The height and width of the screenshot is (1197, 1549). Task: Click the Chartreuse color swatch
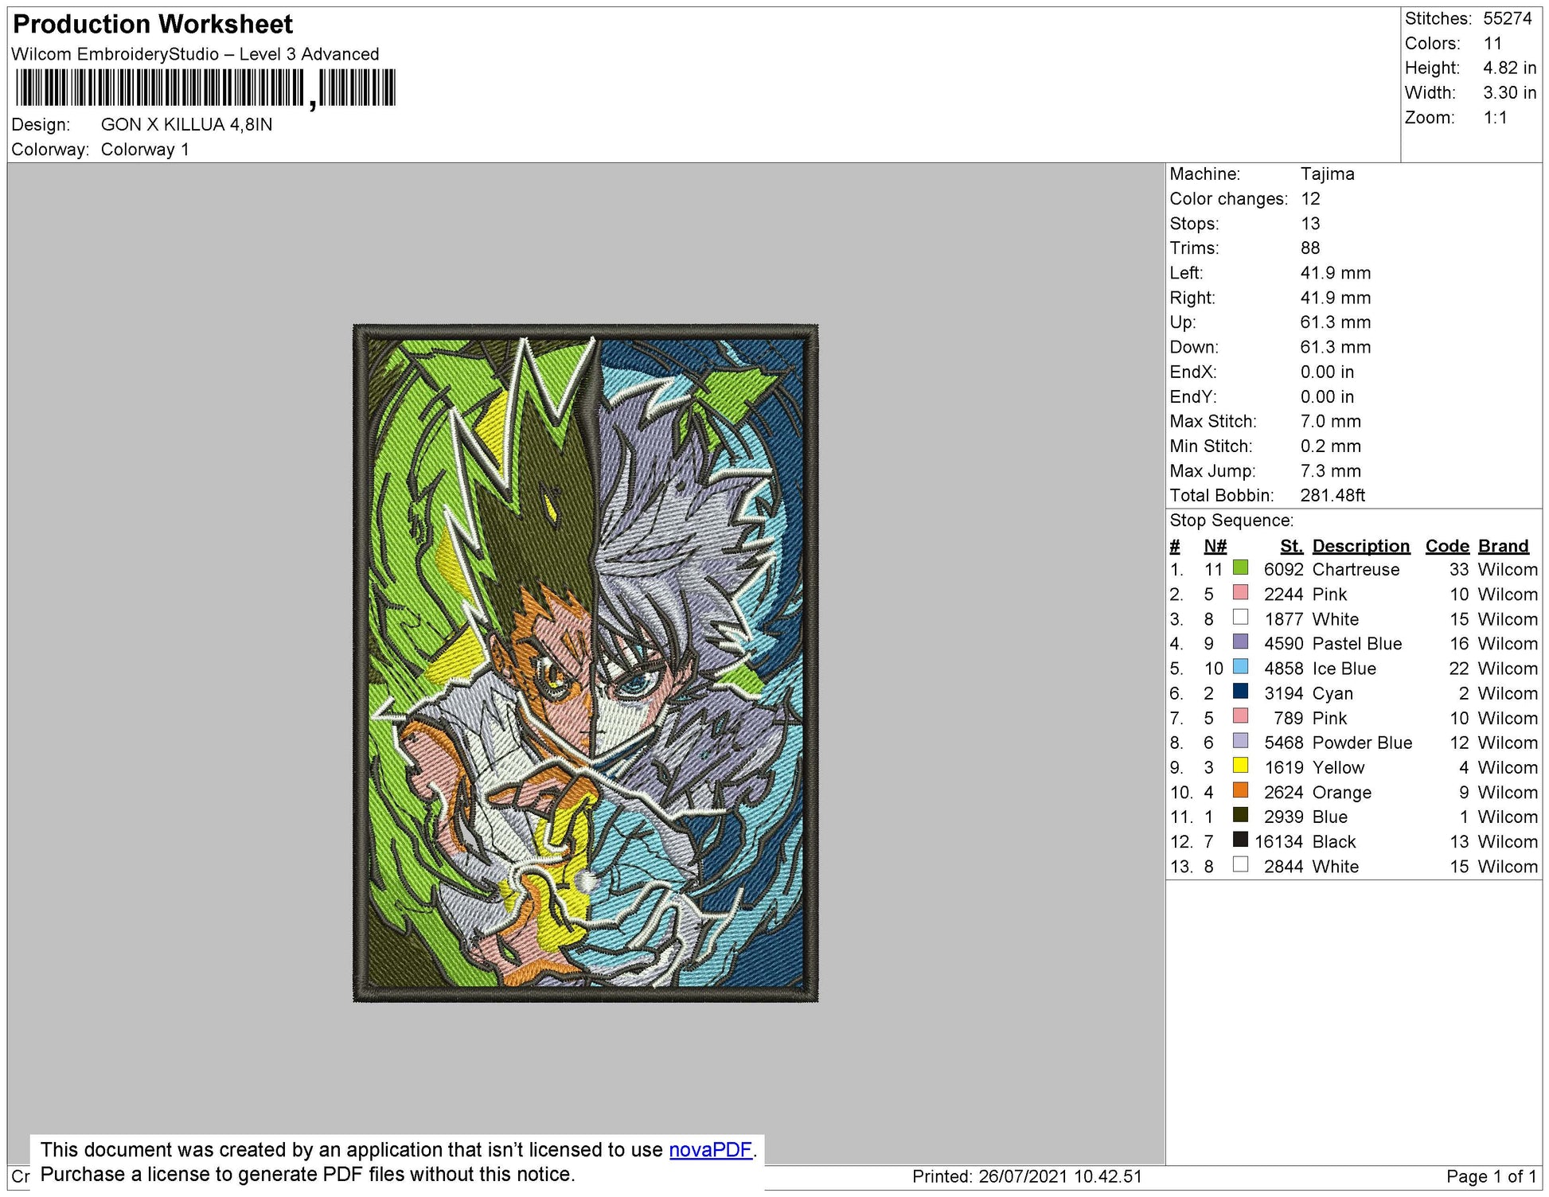tap(1239, 567)
